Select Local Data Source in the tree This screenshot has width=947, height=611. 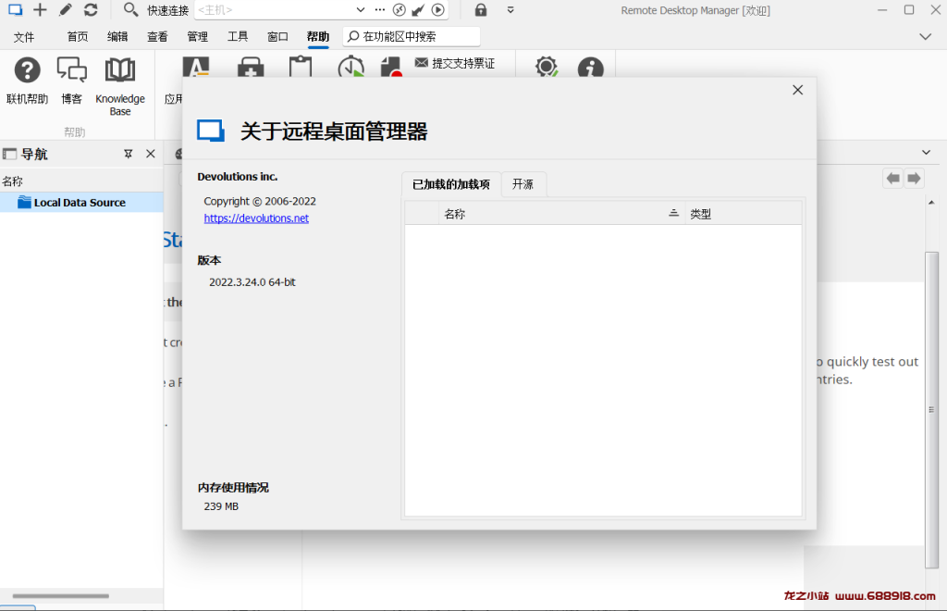pos(81,203)
